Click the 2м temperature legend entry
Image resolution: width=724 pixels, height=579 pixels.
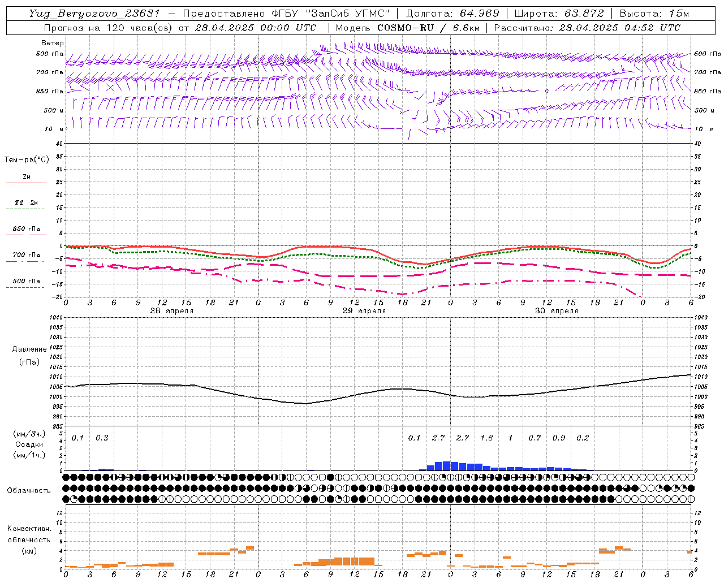[x=27, y=176]
